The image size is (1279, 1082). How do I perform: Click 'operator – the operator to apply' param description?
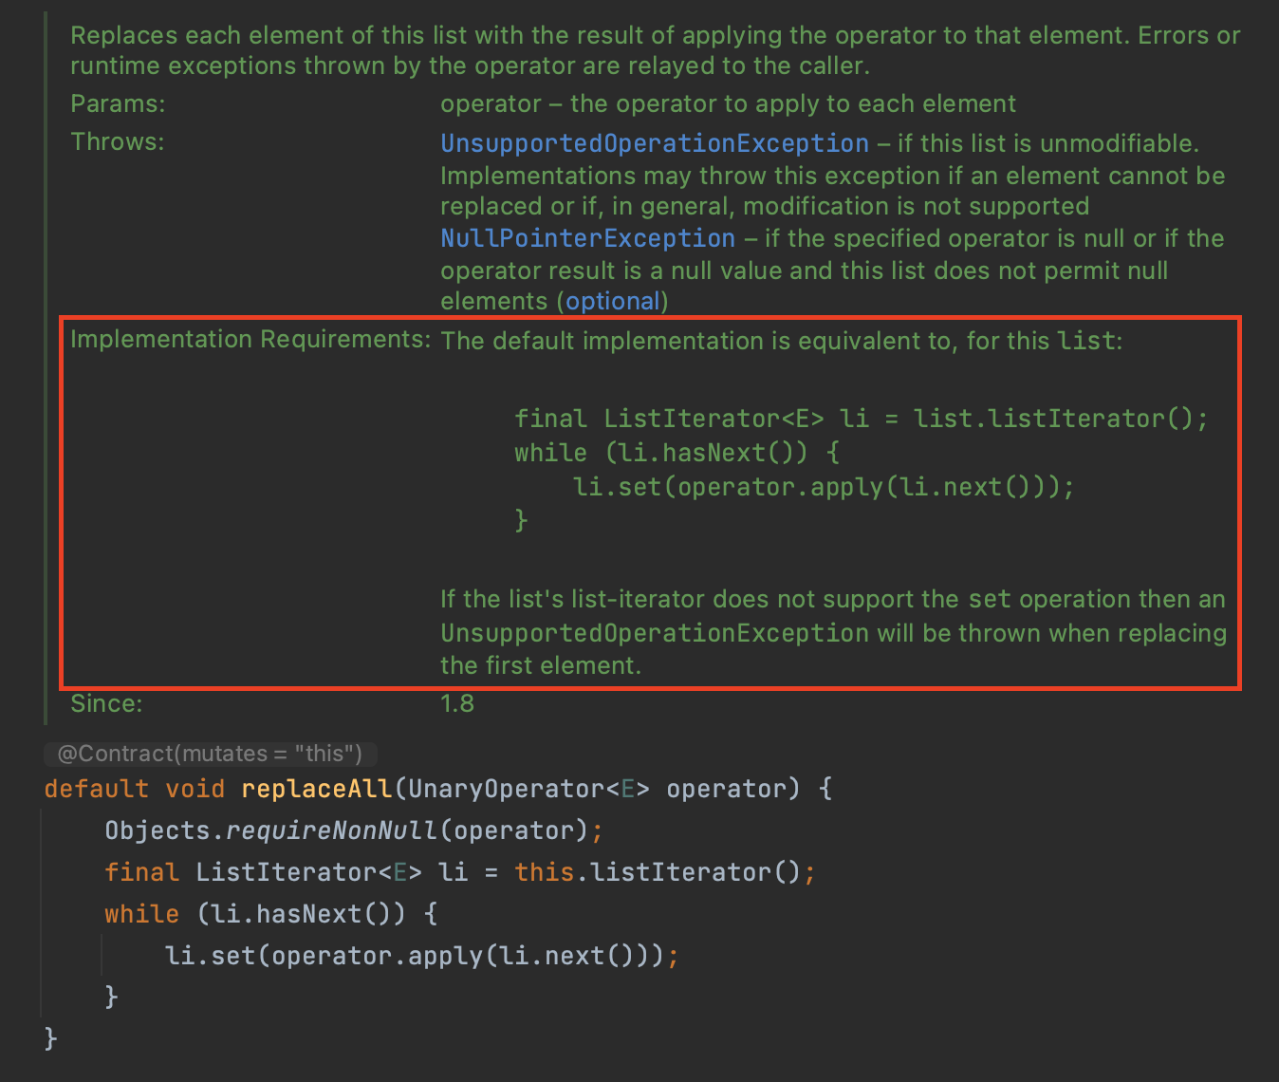tap(729, 103)
